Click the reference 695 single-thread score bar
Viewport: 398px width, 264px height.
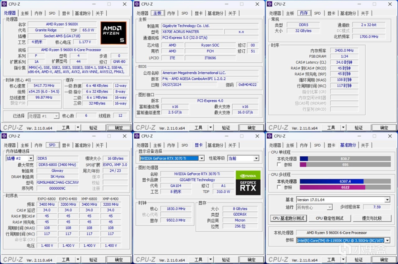(x=345, y=164)
